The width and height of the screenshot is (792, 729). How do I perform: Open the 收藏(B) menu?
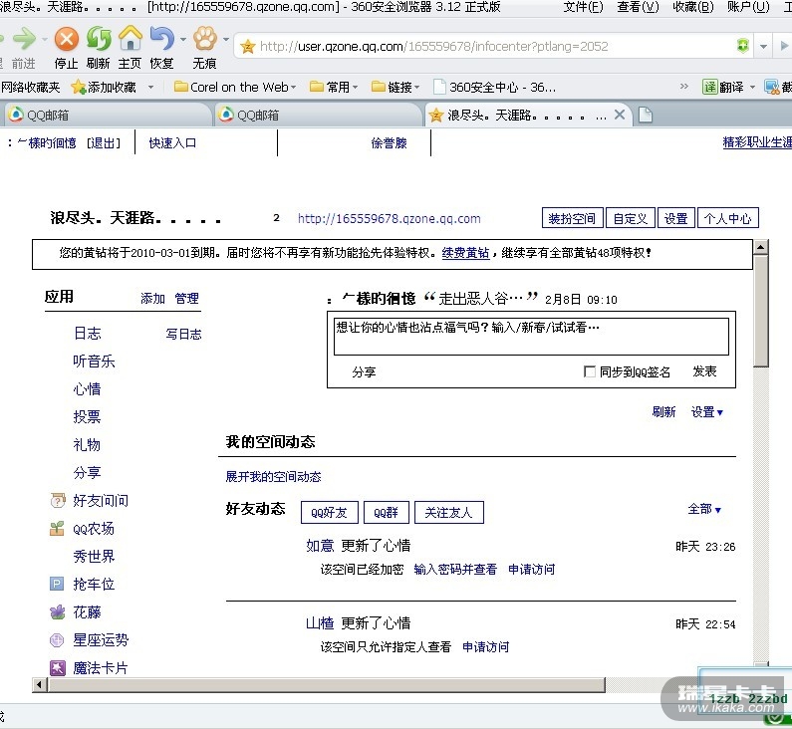(x=693, y=7)
